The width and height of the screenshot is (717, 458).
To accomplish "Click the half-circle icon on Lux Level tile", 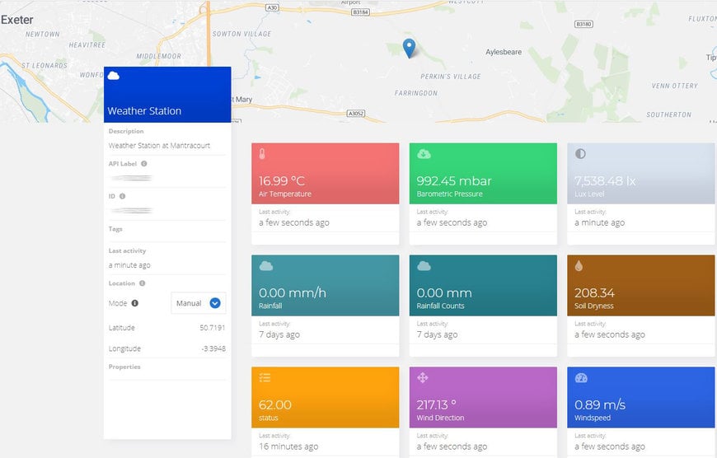I will pos(580,154).
